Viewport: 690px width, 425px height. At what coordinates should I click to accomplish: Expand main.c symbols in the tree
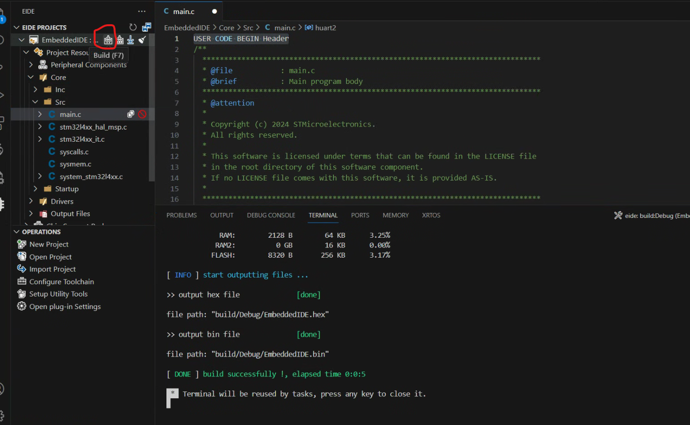(x=40, y=114)
